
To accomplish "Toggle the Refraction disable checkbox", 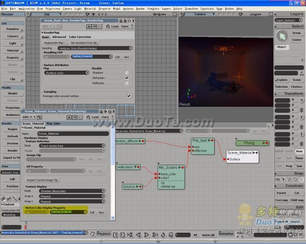I will coord(126,78).
